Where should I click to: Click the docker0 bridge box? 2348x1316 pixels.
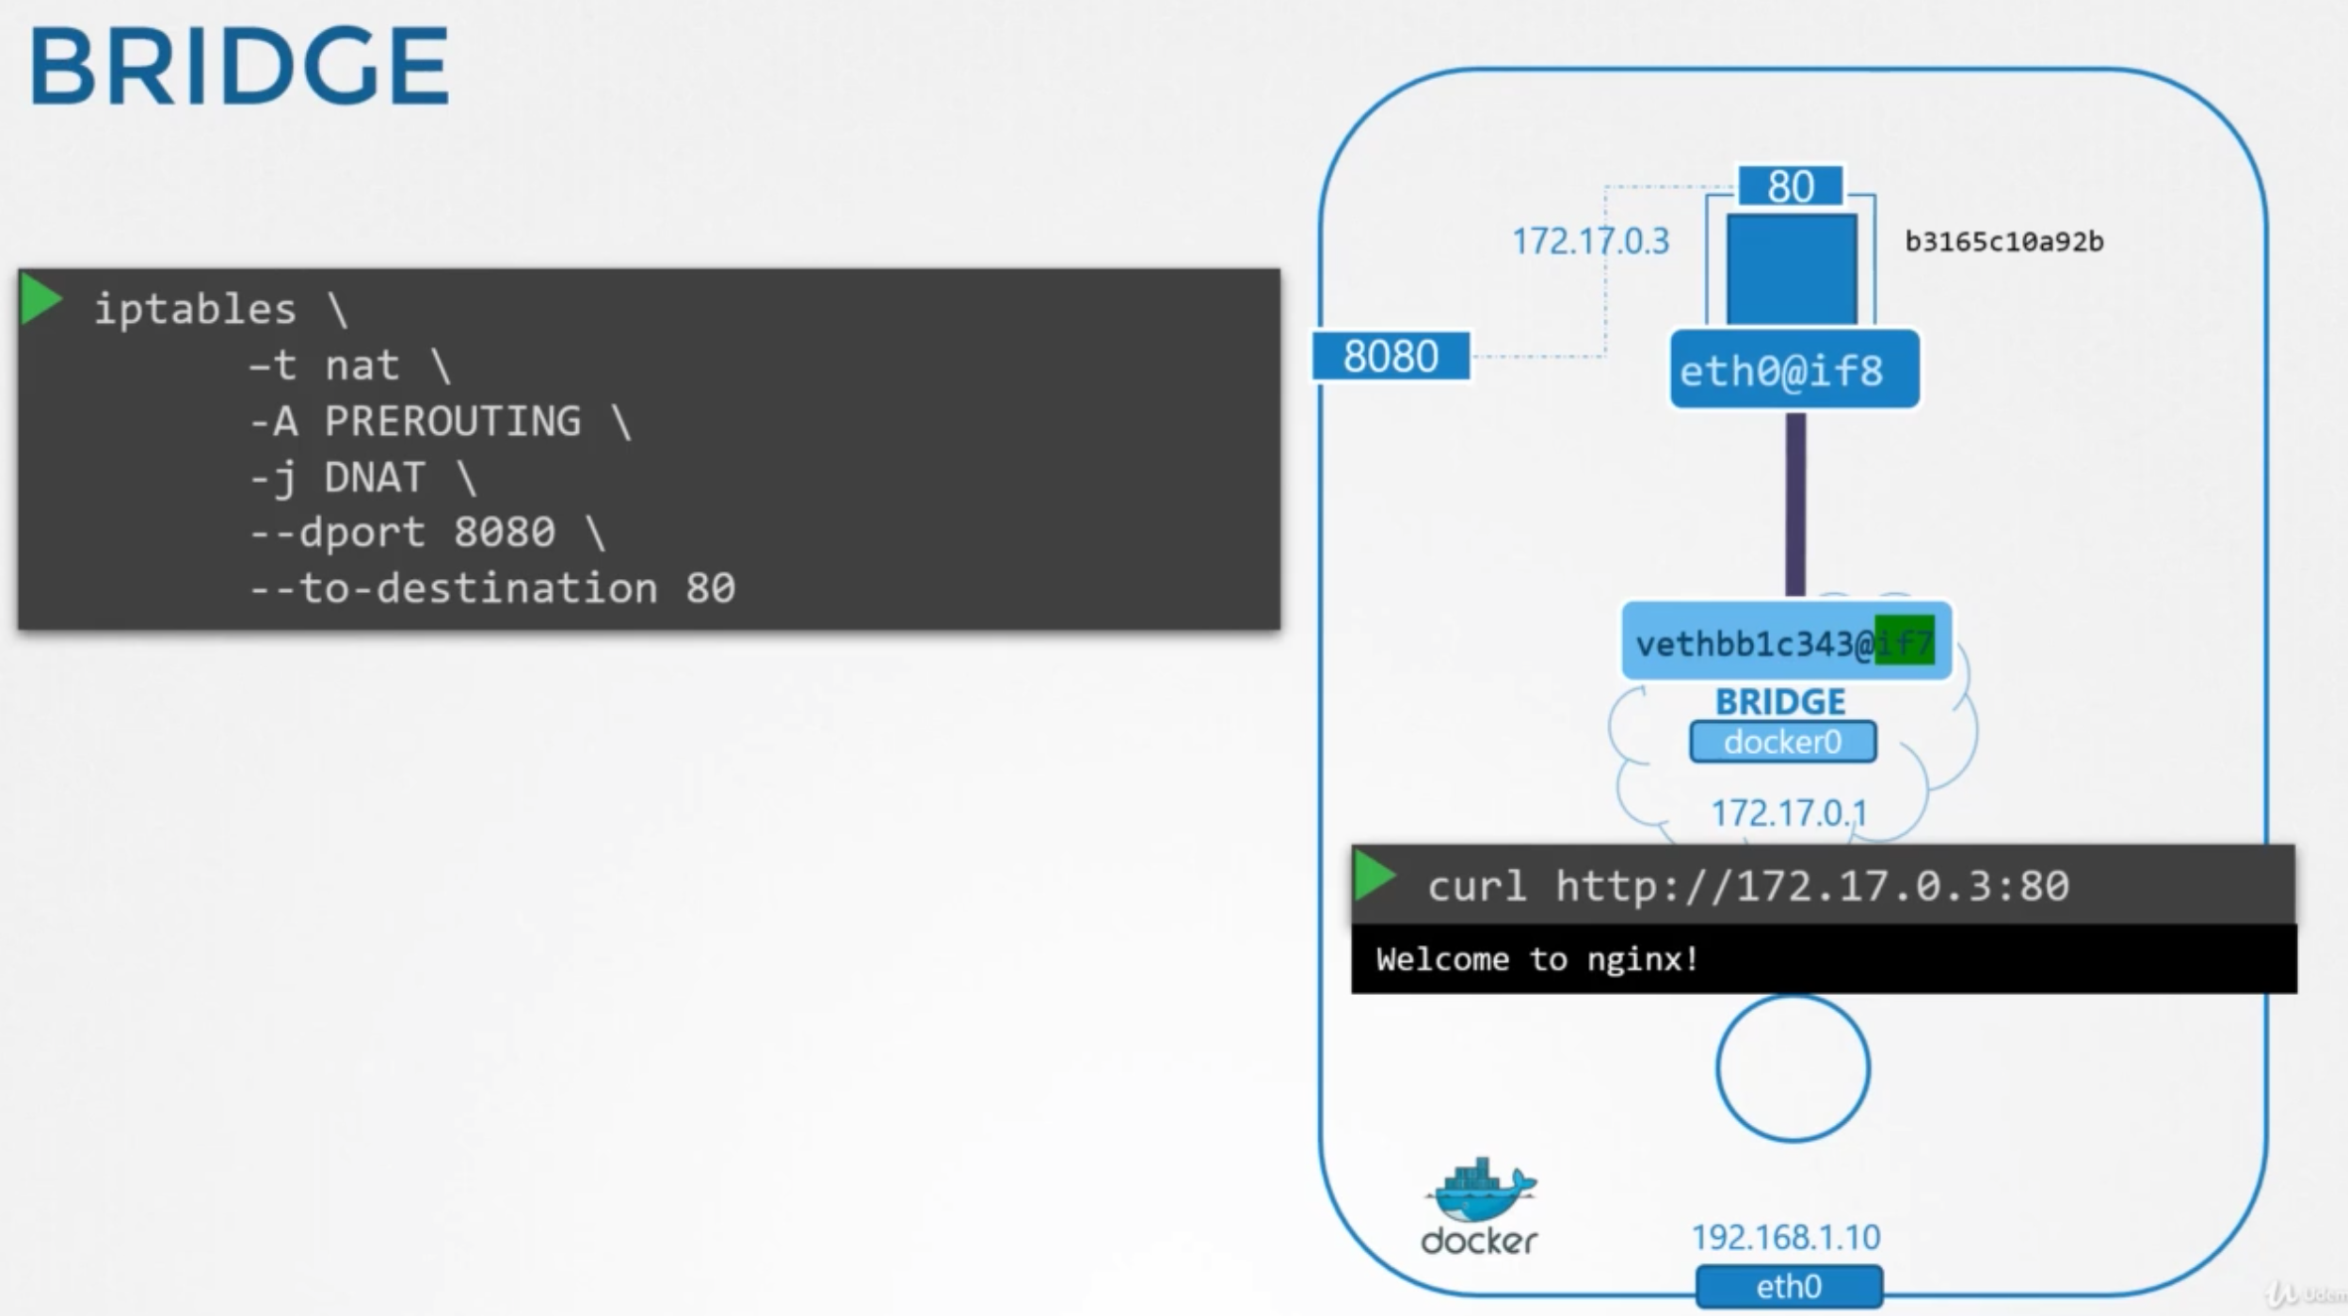click(x=1782, y=742)
